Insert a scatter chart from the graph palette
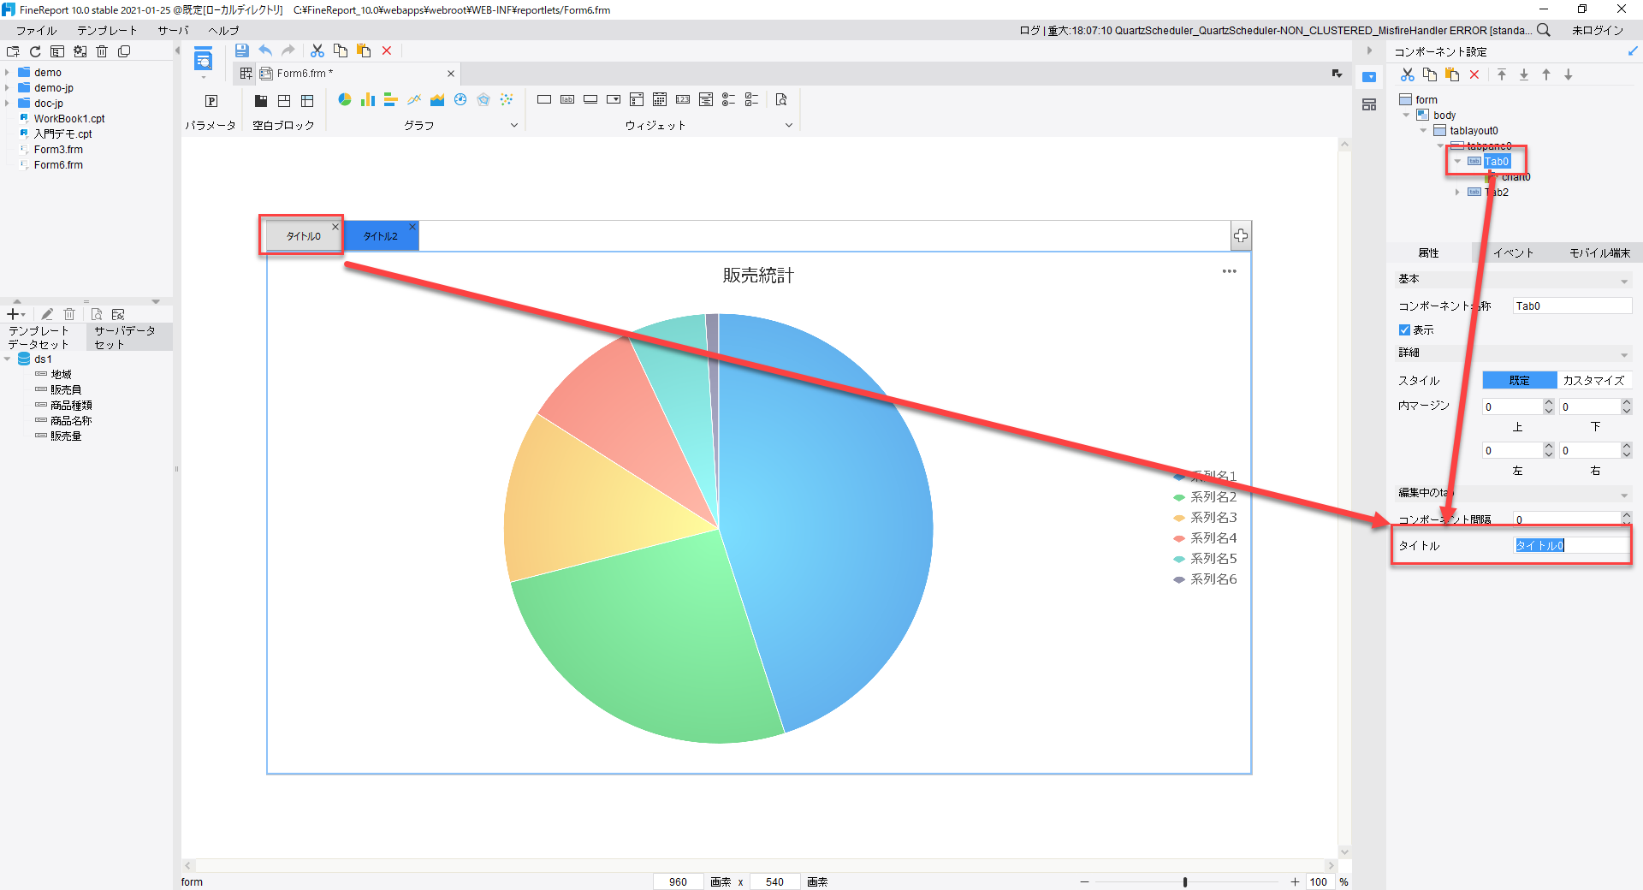1643x890 pixels. tap(507, 100)
